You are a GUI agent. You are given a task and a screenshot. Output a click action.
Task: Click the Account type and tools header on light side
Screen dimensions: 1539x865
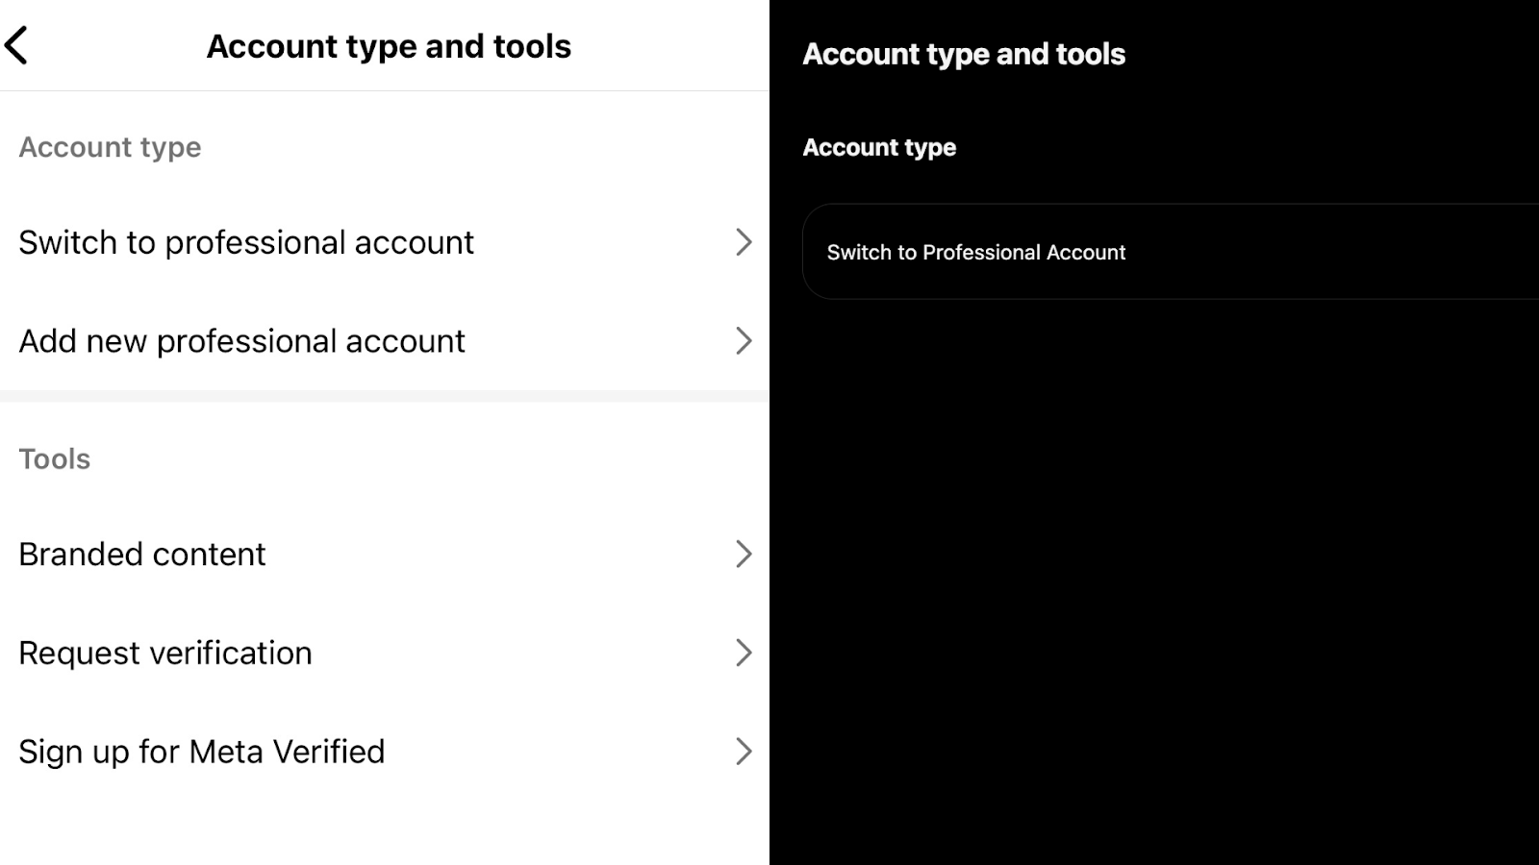388,44
